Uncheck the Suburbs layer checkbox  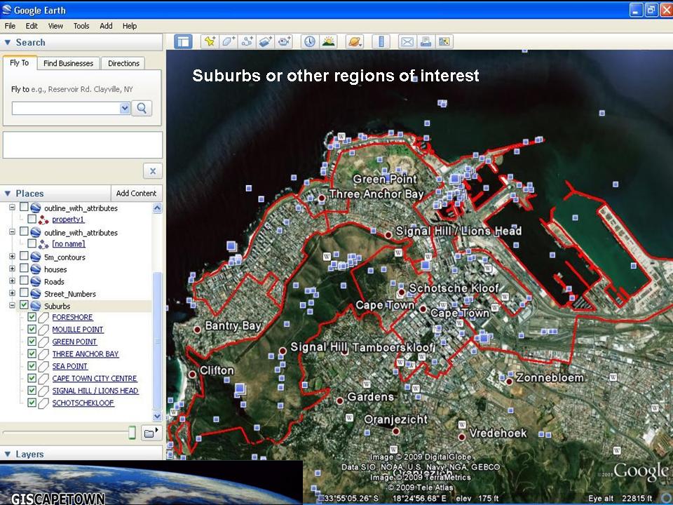click(24, 305)
